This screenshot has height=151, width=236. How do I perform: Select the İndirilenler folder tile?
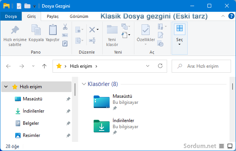tap(116, 126)
